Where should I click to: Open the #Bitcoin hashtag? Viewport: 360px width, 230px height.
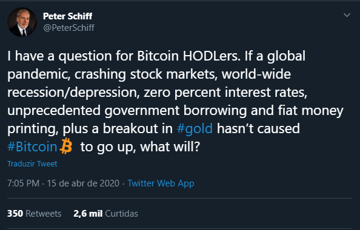(x=32, y=146)
